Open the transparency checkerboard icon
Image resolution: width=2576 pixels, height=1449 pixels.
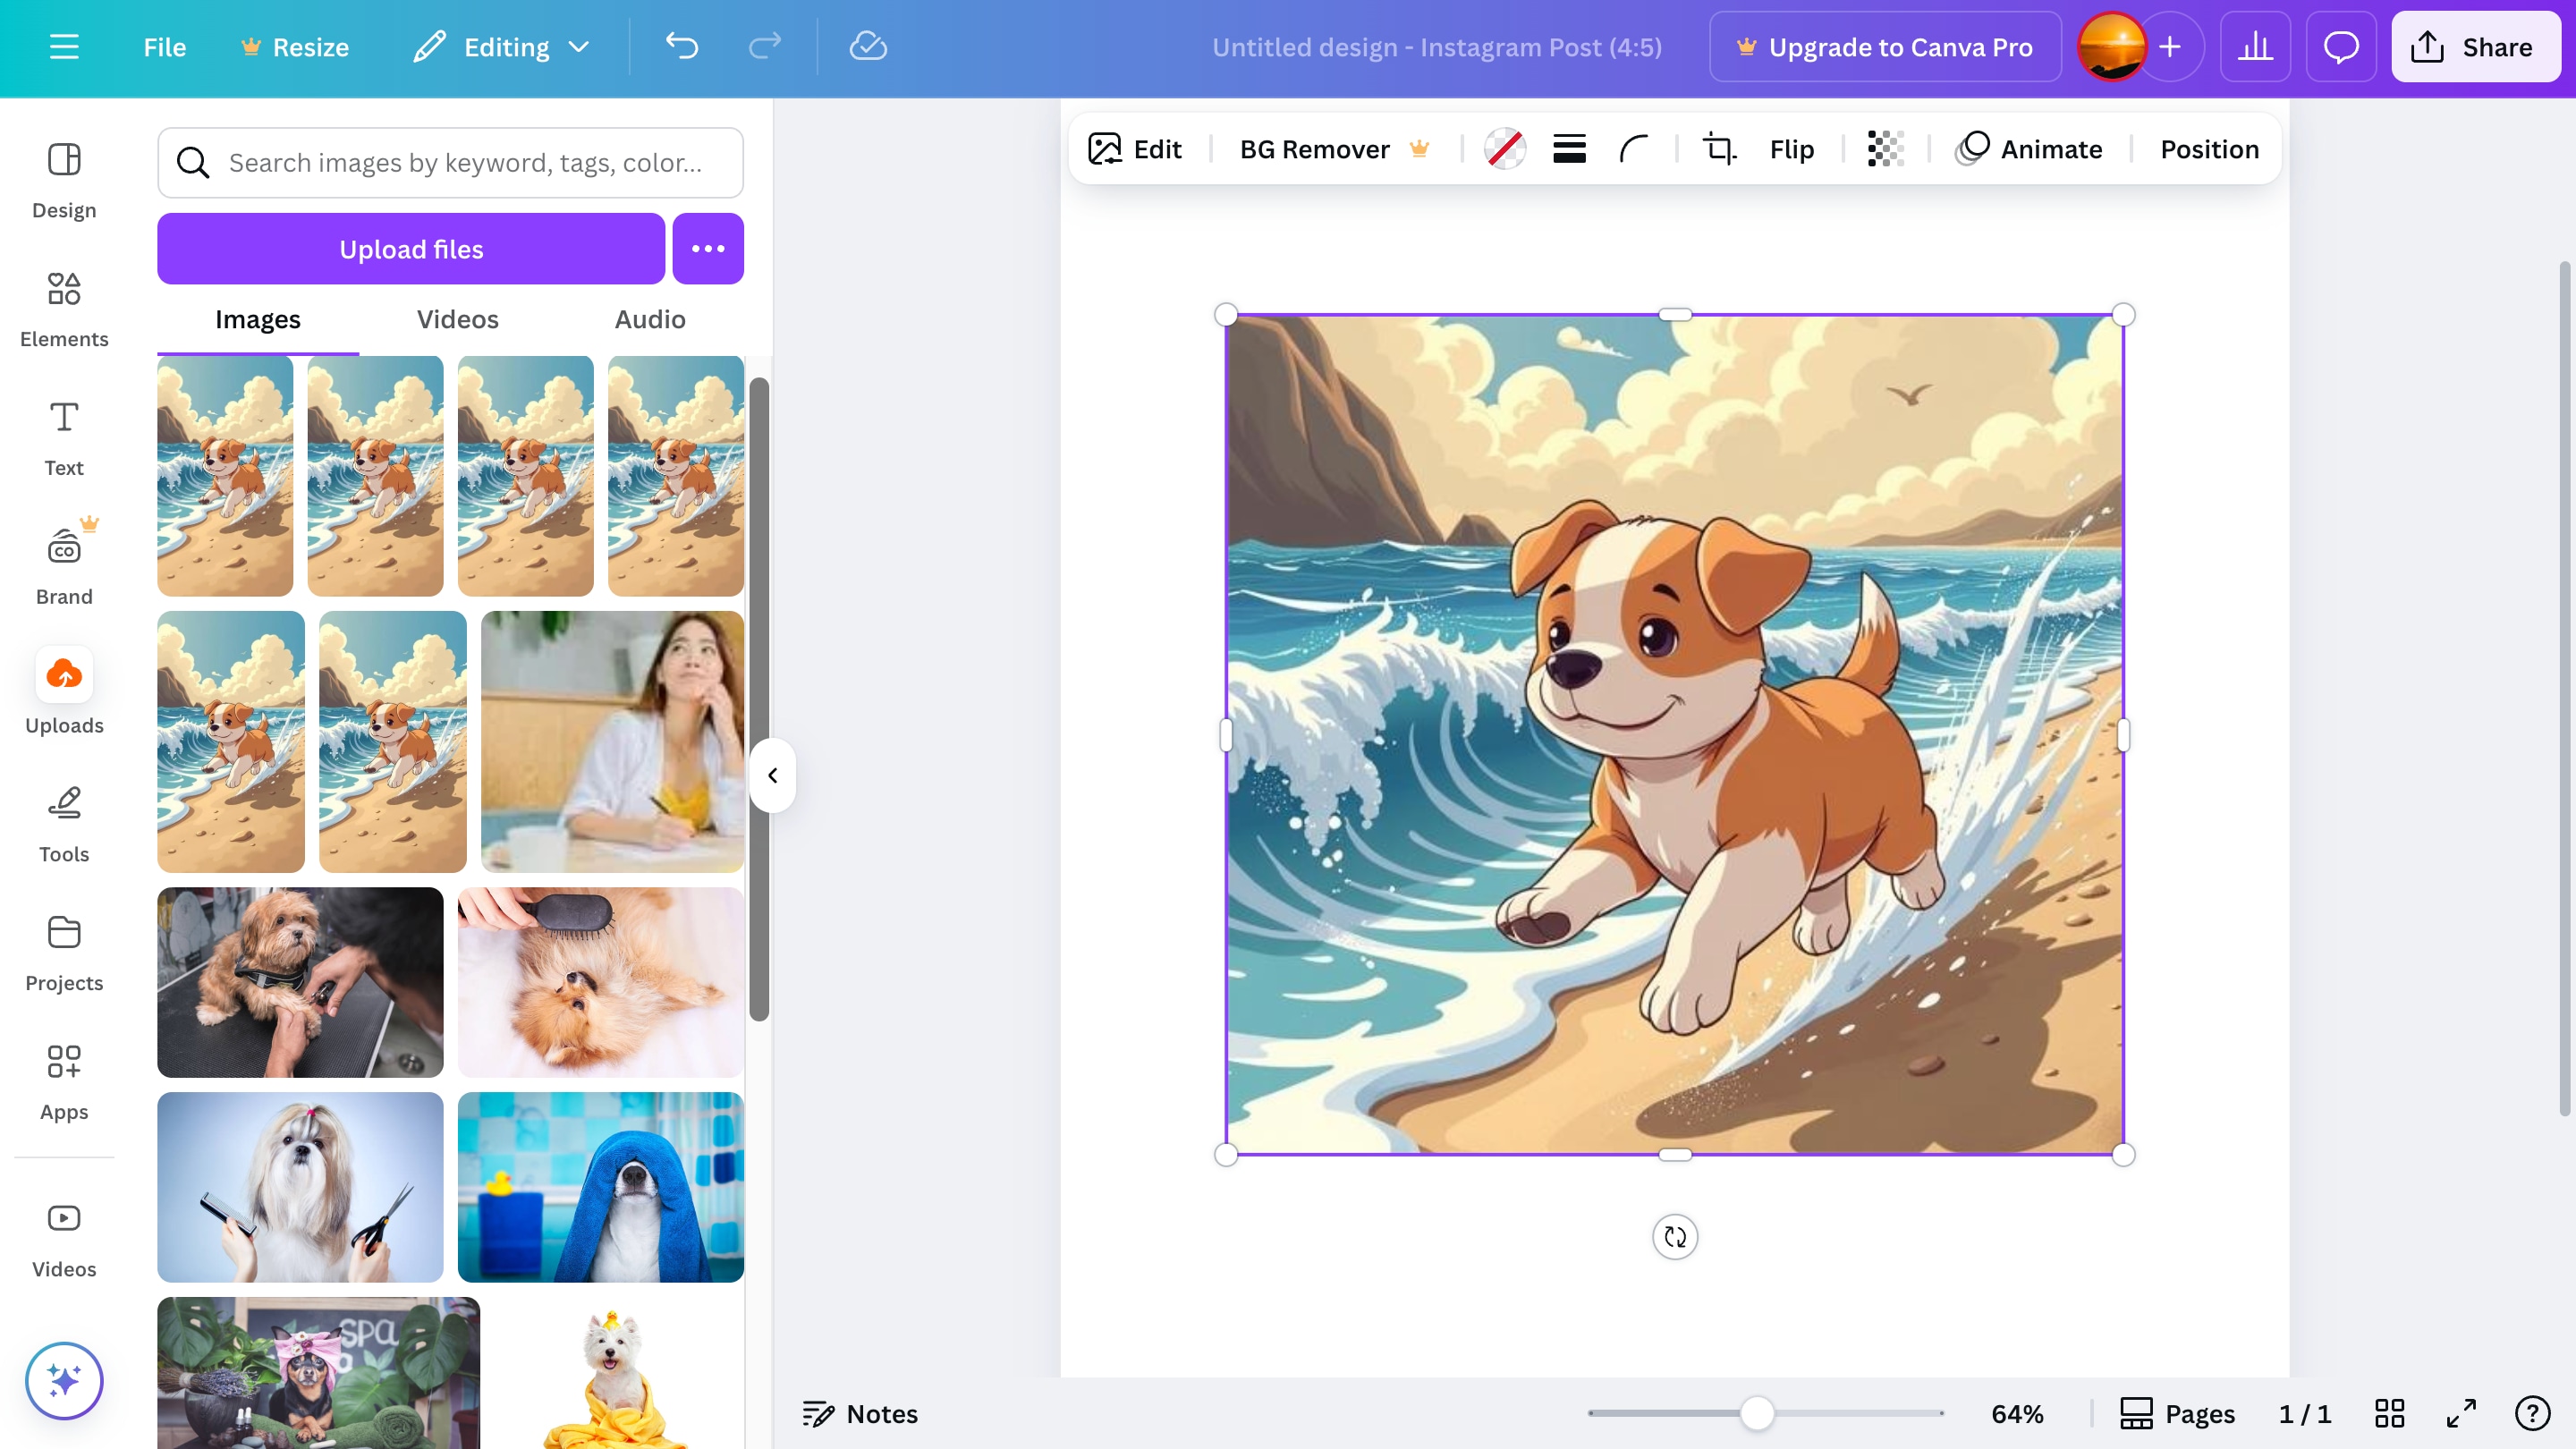coord(1885,149)
